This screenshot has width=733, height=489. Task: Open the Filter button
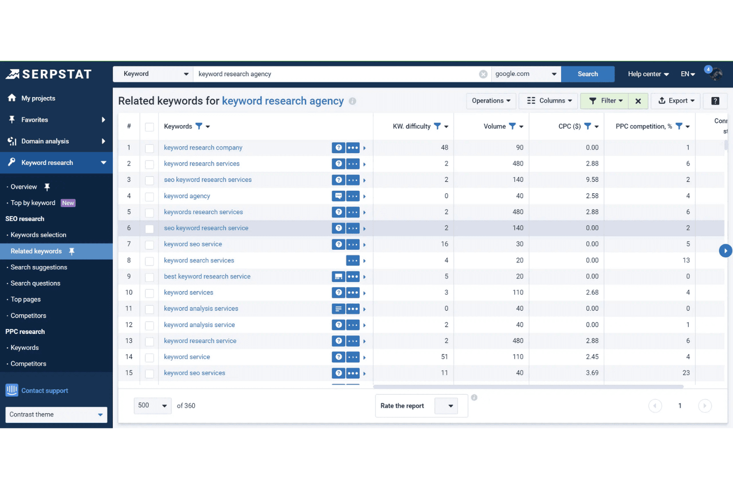click(x=604, y=101)
